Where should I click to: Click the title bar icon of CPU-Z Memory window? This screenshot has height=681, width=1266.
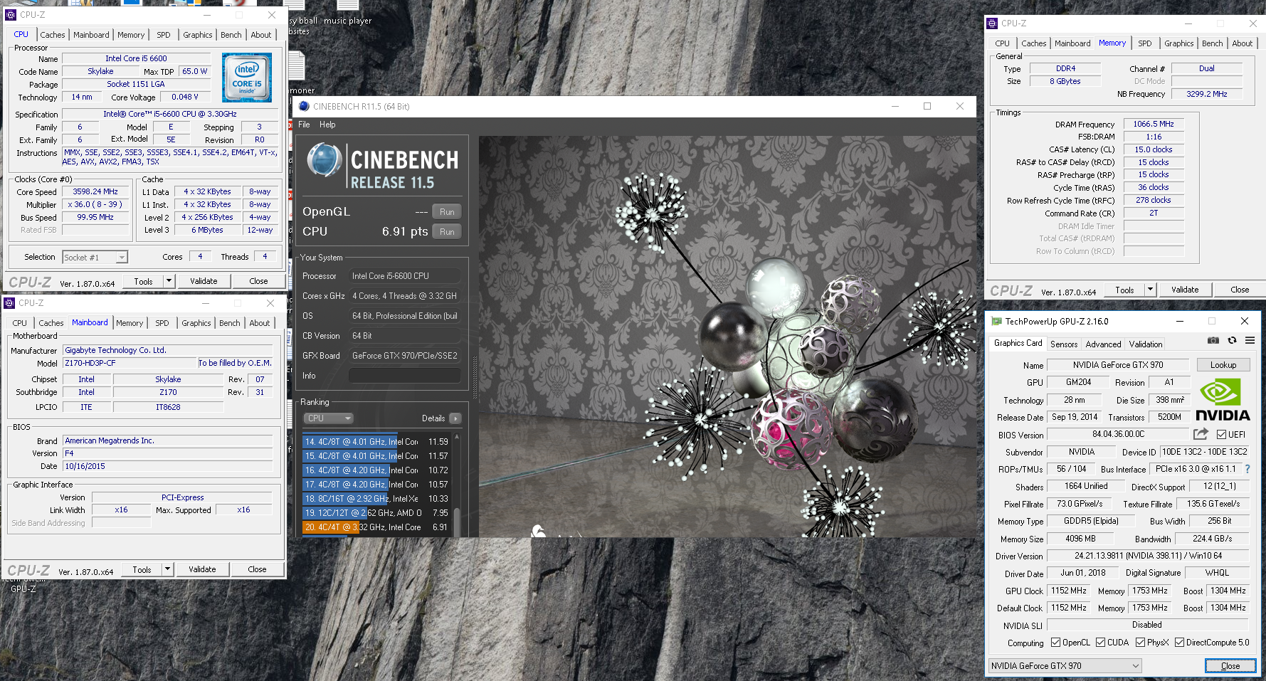(x=992, y=23)
